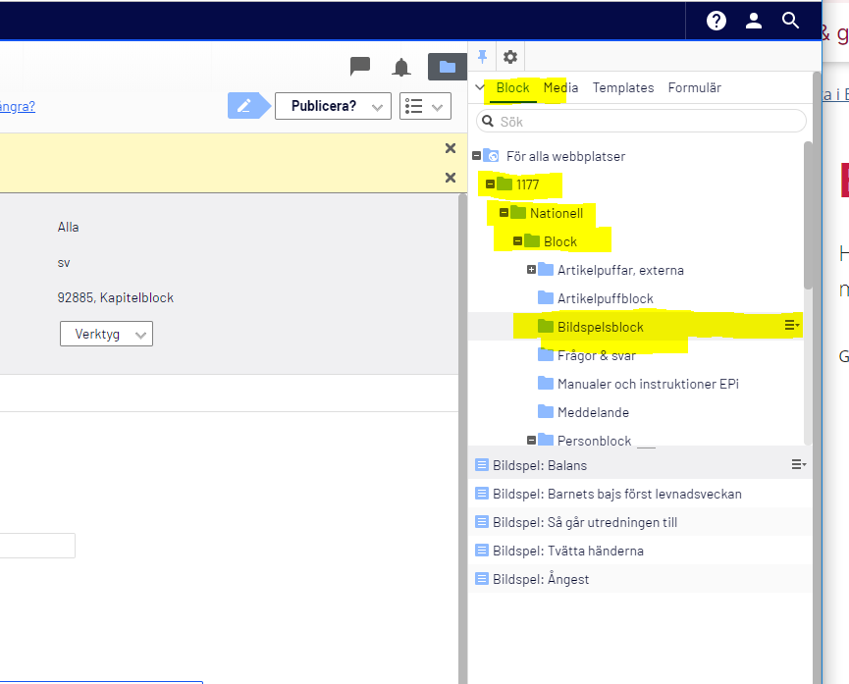Switch to the Formulär tab
The height and width of the screenshot is (684, 849).
pos(694,87)
